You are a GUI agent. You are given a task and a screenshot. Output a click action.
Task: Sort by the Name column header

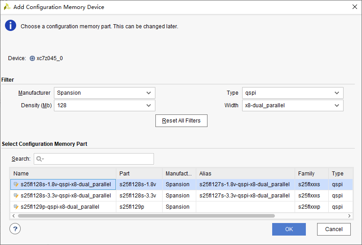pos(63,174)
